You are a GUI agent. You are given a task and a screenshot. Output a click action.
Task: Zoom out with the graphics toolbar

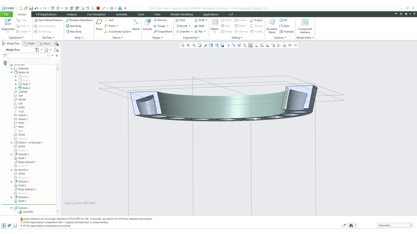tap(194, 45)
